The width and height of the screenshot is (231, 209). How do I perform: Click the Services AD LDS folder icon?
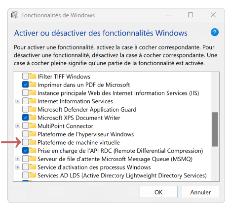click(33, 175)
